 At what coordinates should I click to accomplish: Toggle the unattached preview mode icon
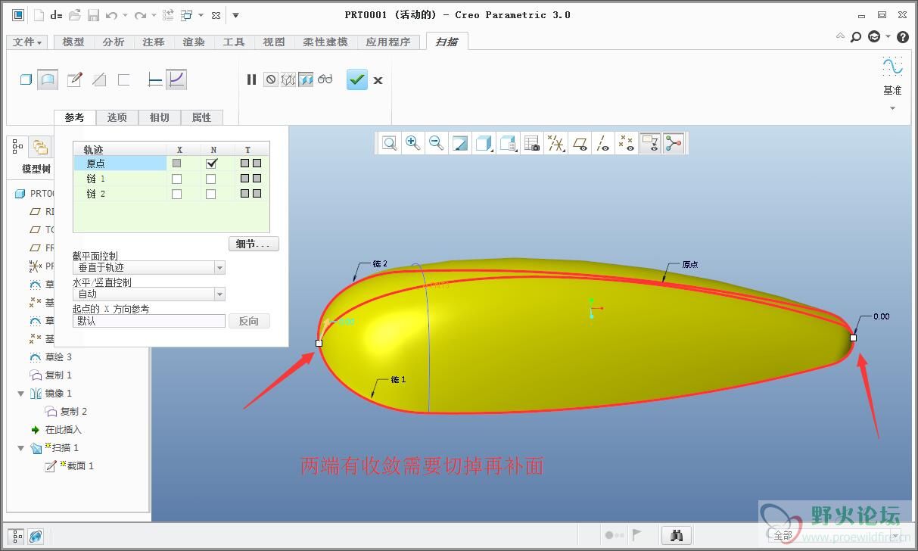288,79
